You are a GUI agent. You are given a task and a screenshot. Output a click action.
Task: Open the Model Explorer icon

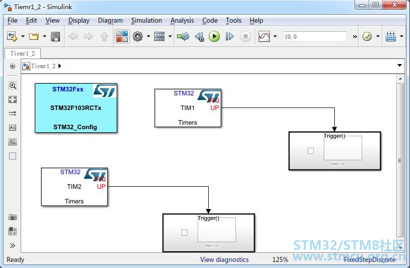click(x=159, y=36)
